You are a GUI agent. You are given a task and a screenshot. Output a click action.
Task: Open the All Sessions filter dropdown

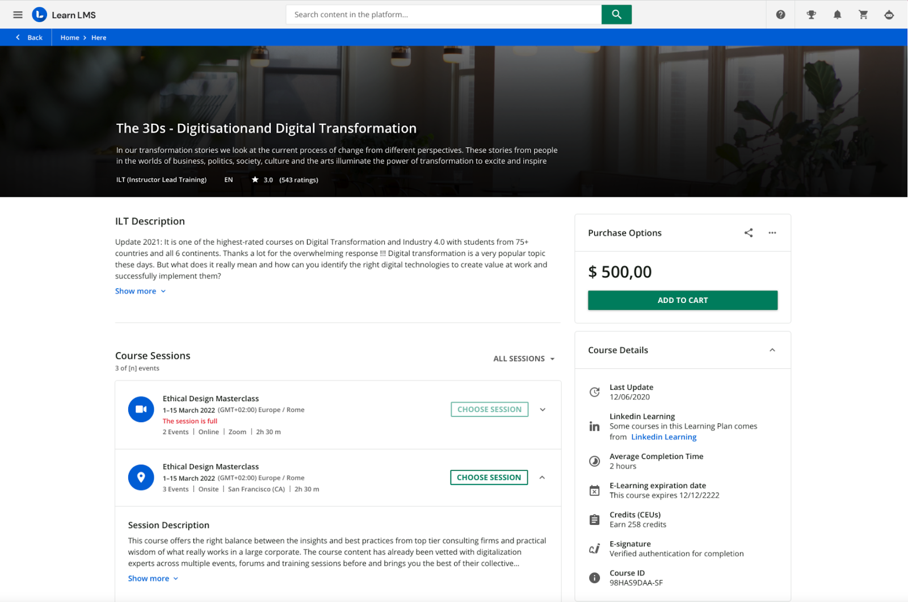(524, 359)
